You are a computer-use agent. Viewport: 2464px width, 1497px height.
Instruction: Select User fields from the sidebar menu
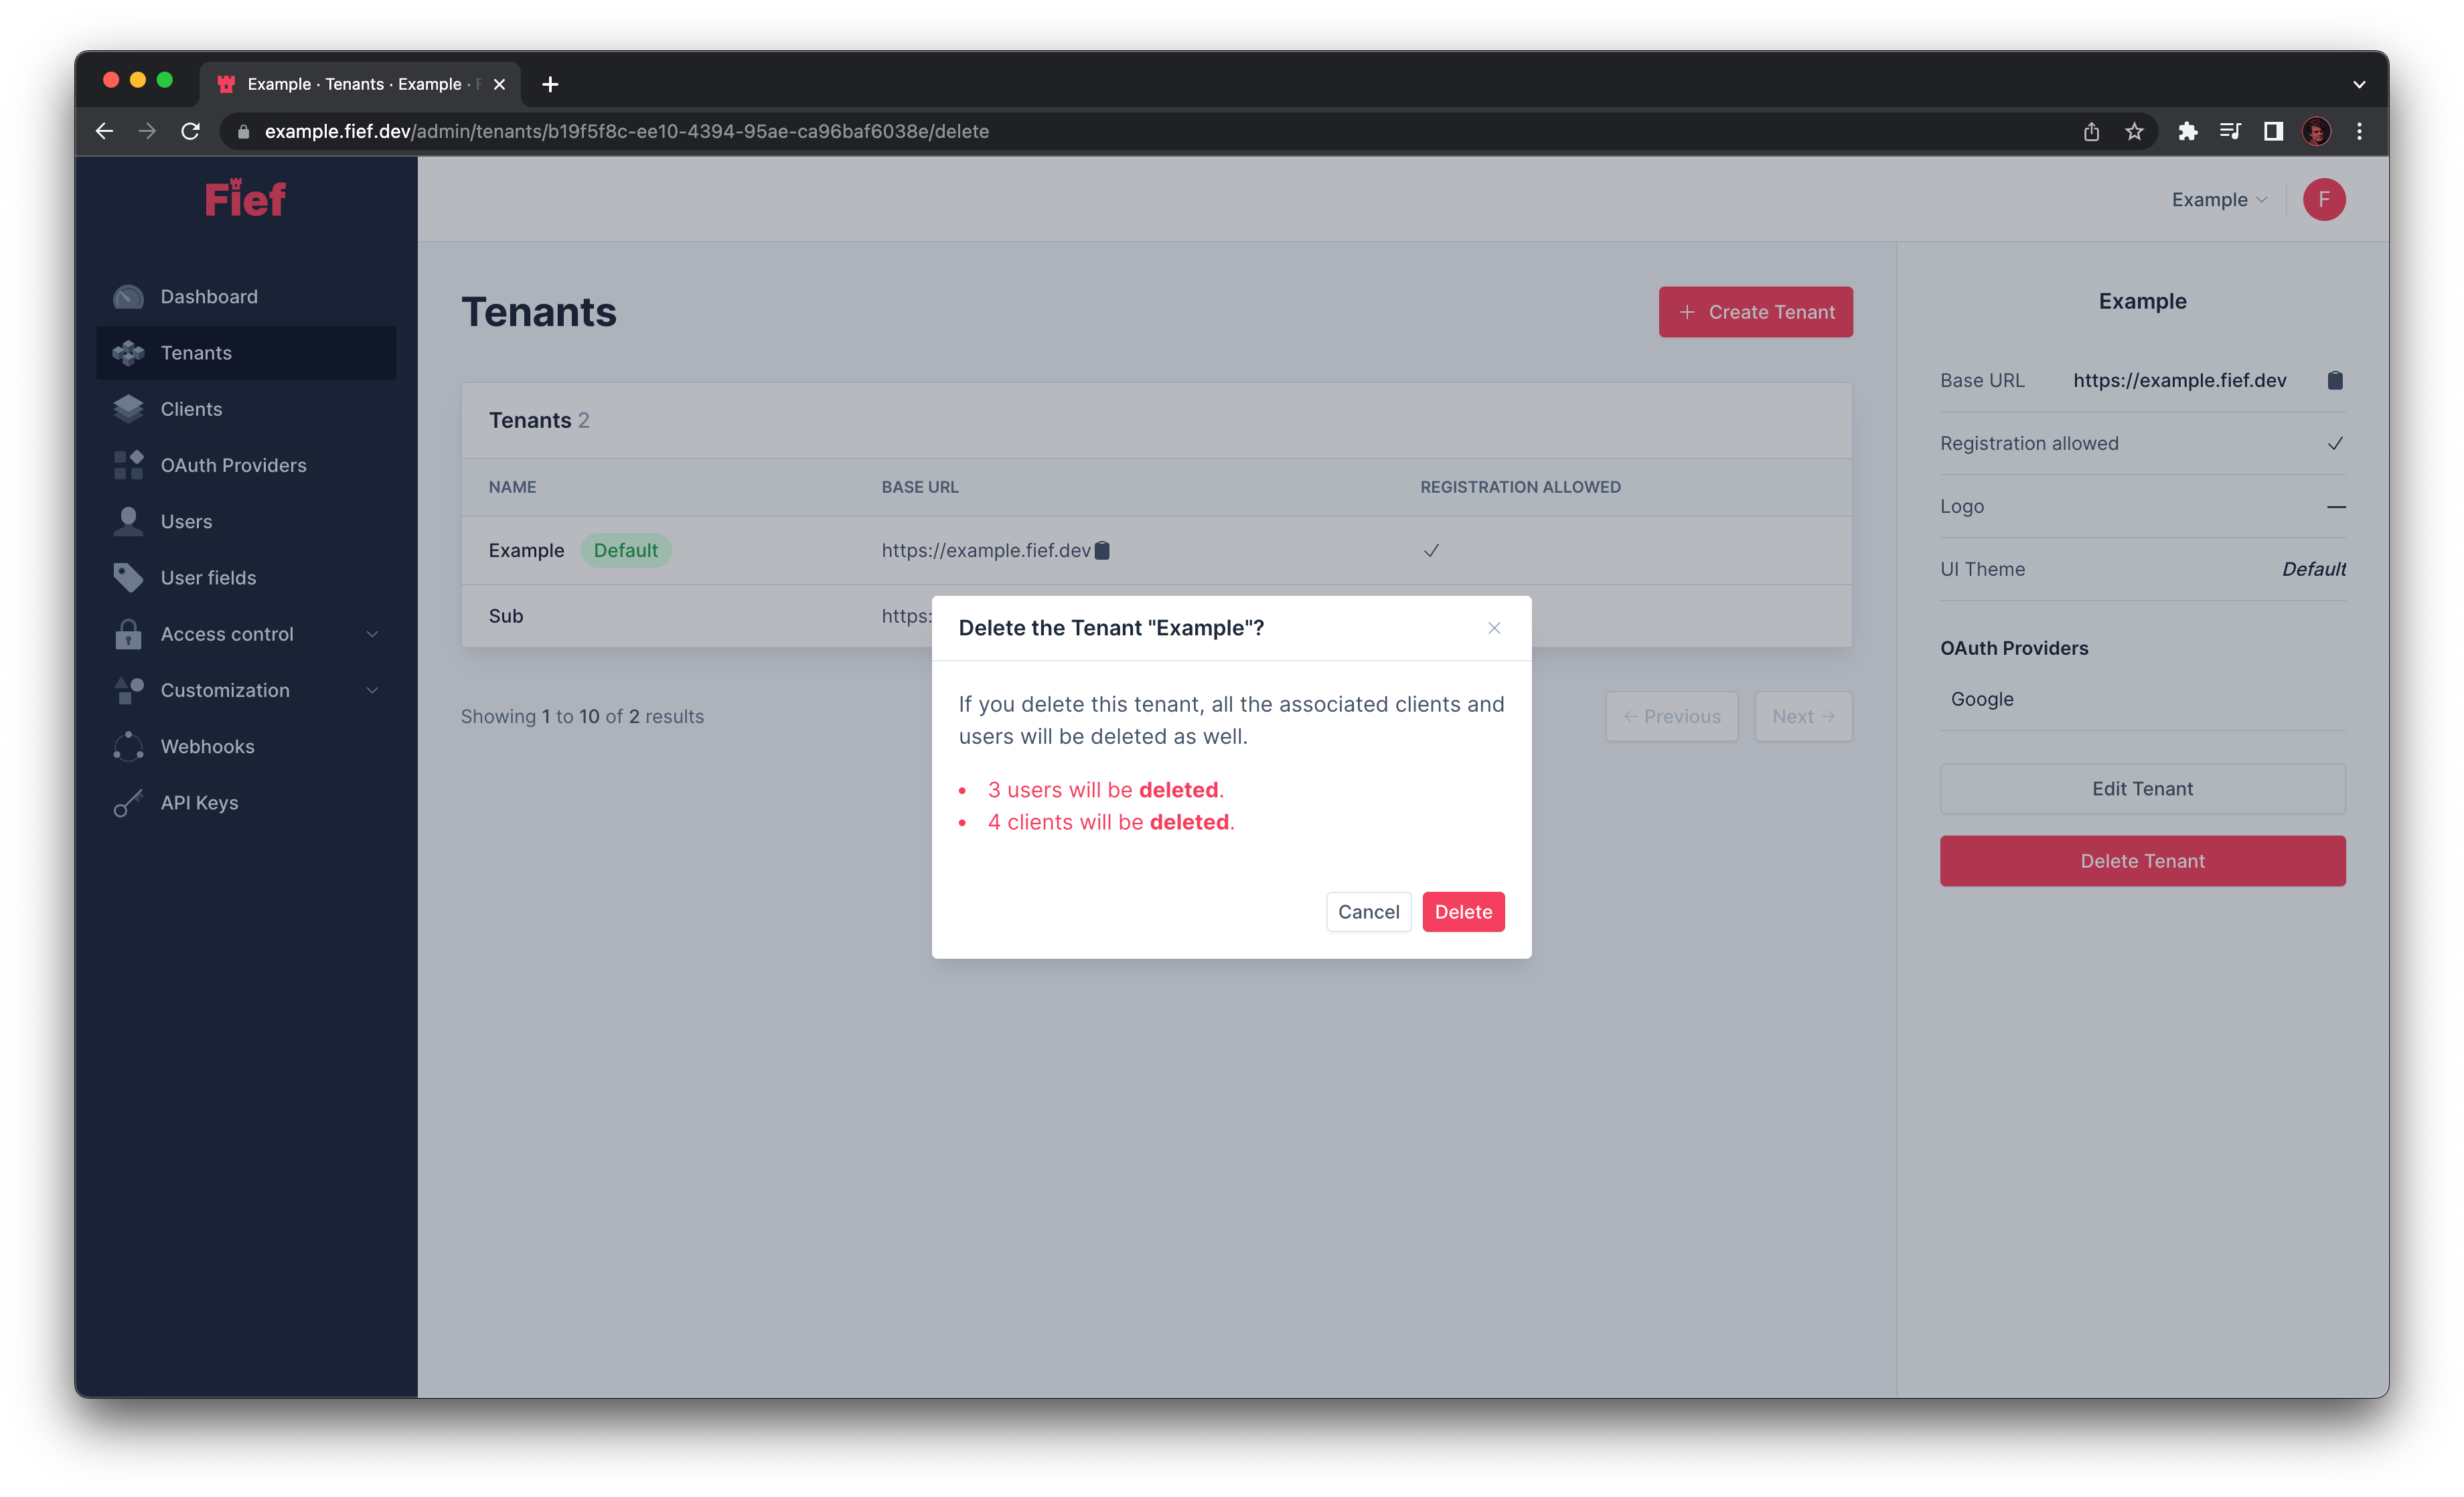point(208,577)
